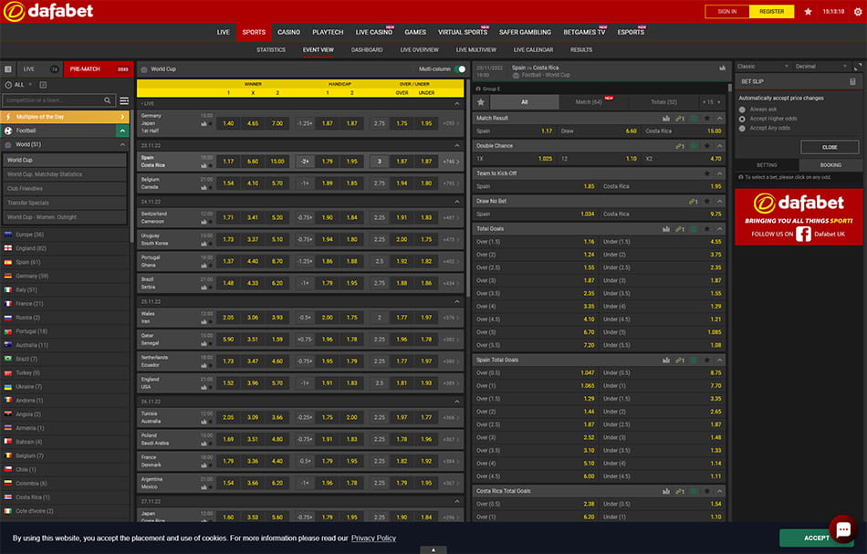Open statistics chart icon in Spain vs Costa Rica header

722,68
